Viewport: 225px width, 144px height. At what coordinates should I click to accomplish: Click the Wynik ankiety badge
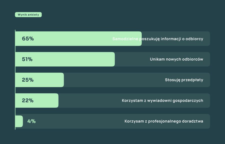click(28, 15)
